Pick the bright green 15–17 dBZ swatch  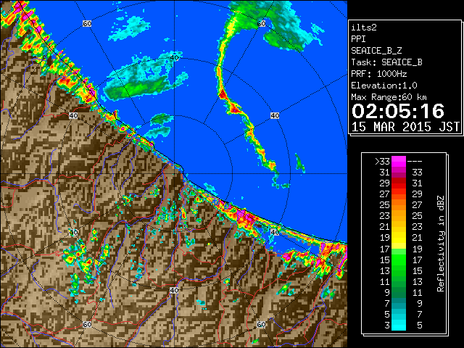point(399,260)
